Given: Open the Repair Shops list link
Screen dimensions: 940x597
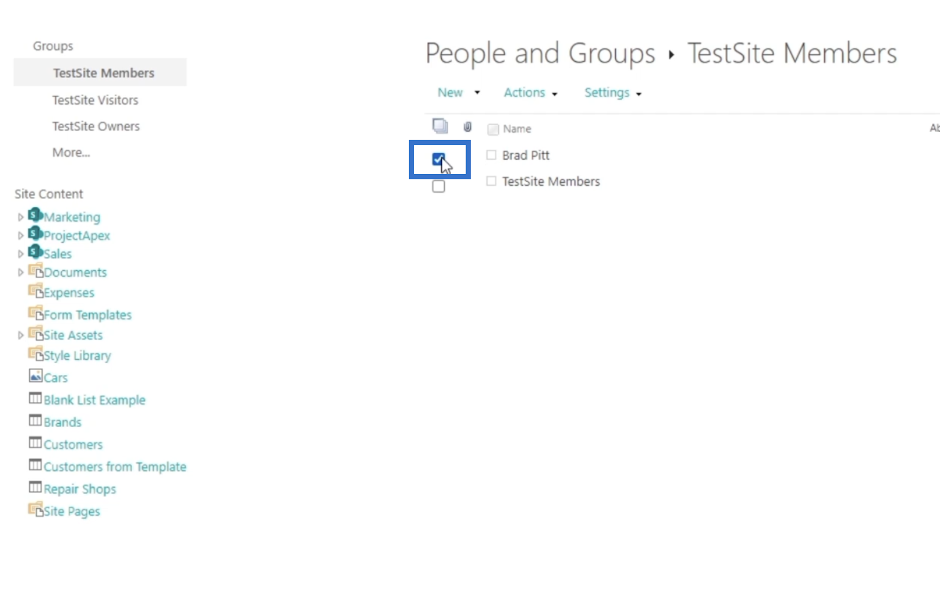Looking at the screenshot, I should [x=80, y=489].
